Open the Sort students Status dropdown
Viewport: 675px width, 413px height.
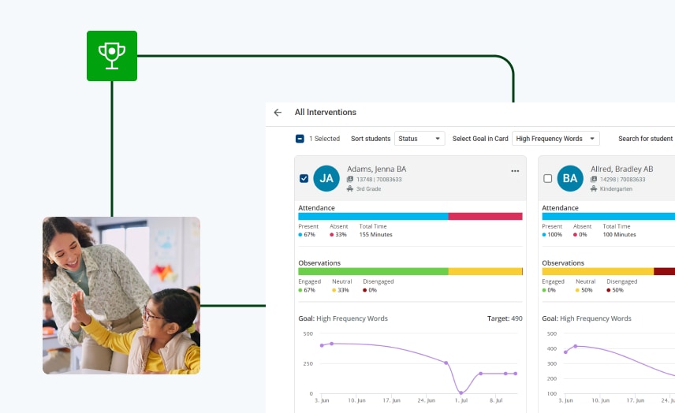pos(420,139)
